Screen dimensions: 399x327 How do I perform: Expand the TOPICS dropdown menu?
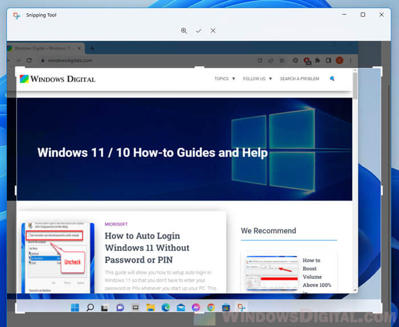(x=225, y=79)
